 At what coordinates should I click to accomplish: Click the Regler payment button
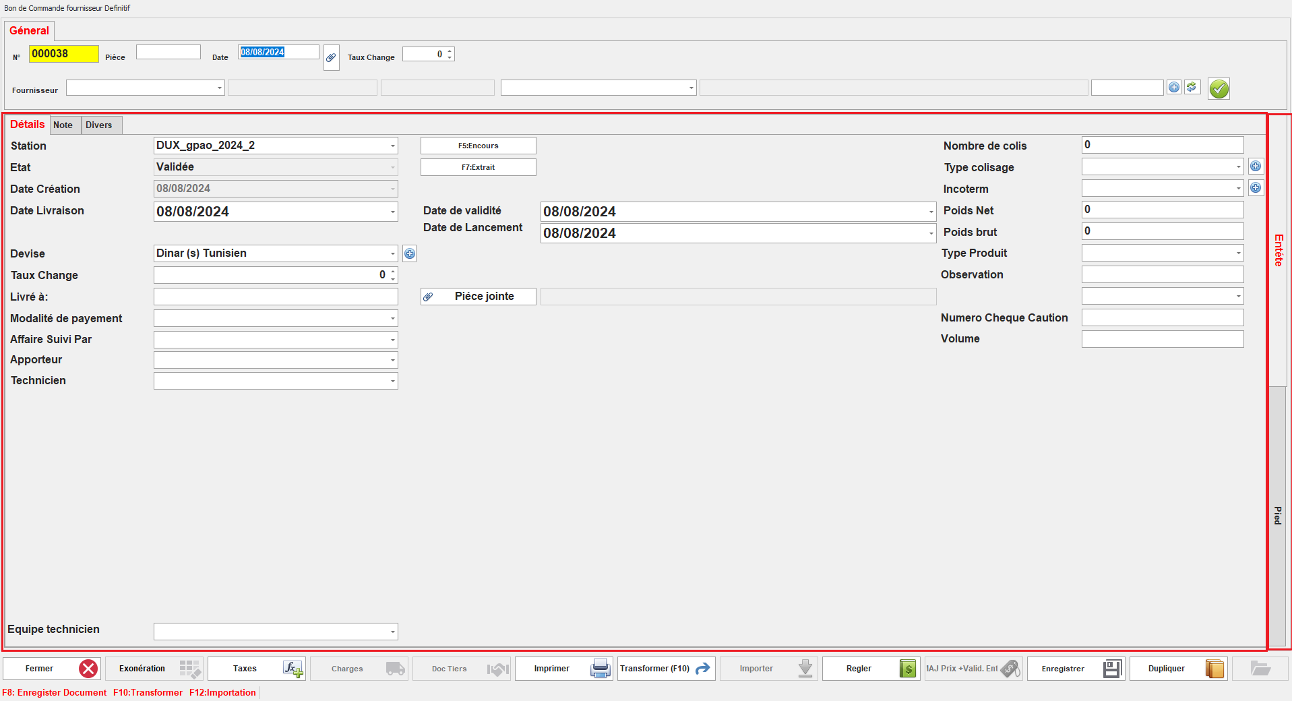click(x=871, y=669)
